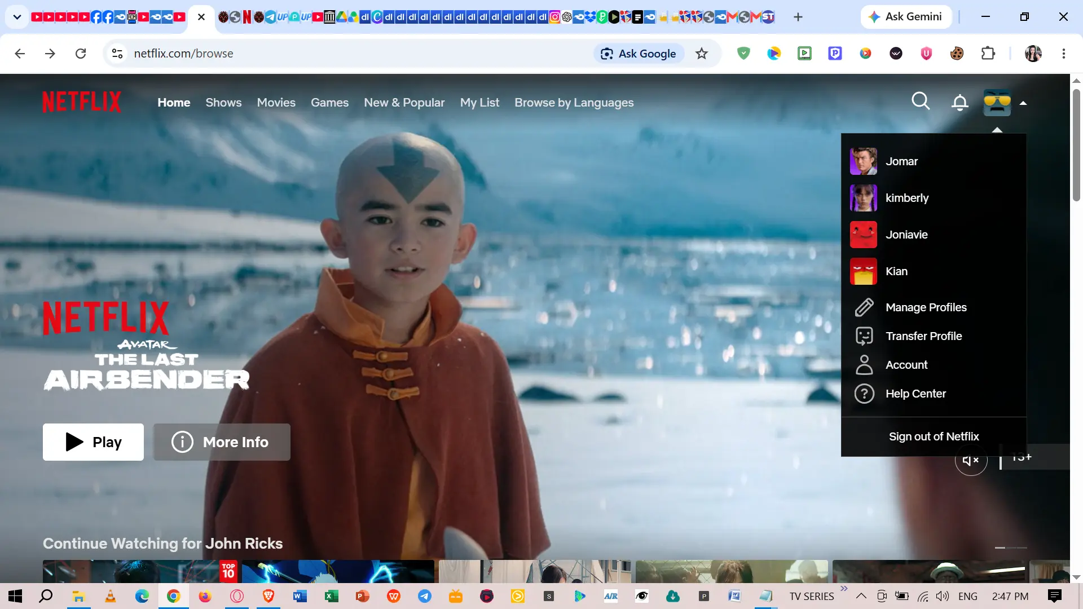The image size is (1083, 609).
Task: Click the Top 10 badged thumbnail
Action: [141, 571]
